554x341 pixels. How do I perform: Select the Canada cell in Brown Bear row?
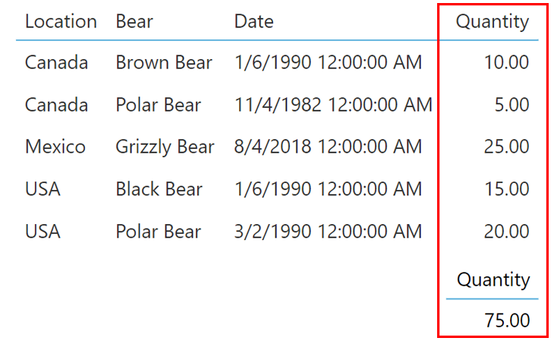pyautogui.click(x=56, y=63)
